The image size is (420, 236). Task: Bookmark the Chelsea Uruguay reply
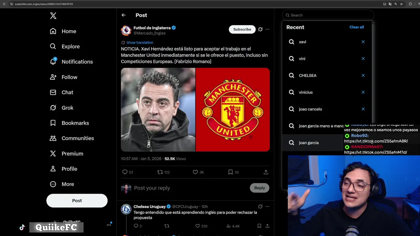(x=259, y=226)
